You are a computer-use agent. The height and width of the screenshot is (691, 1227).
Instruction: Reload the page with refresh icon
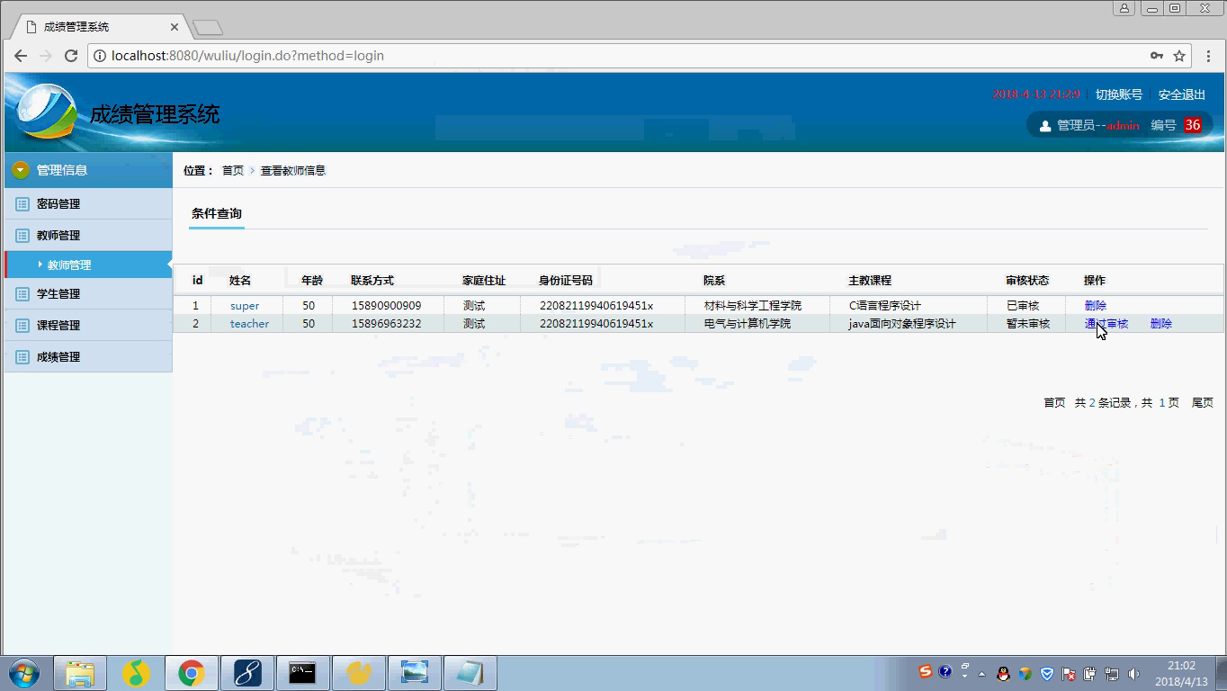click(71, 56)
